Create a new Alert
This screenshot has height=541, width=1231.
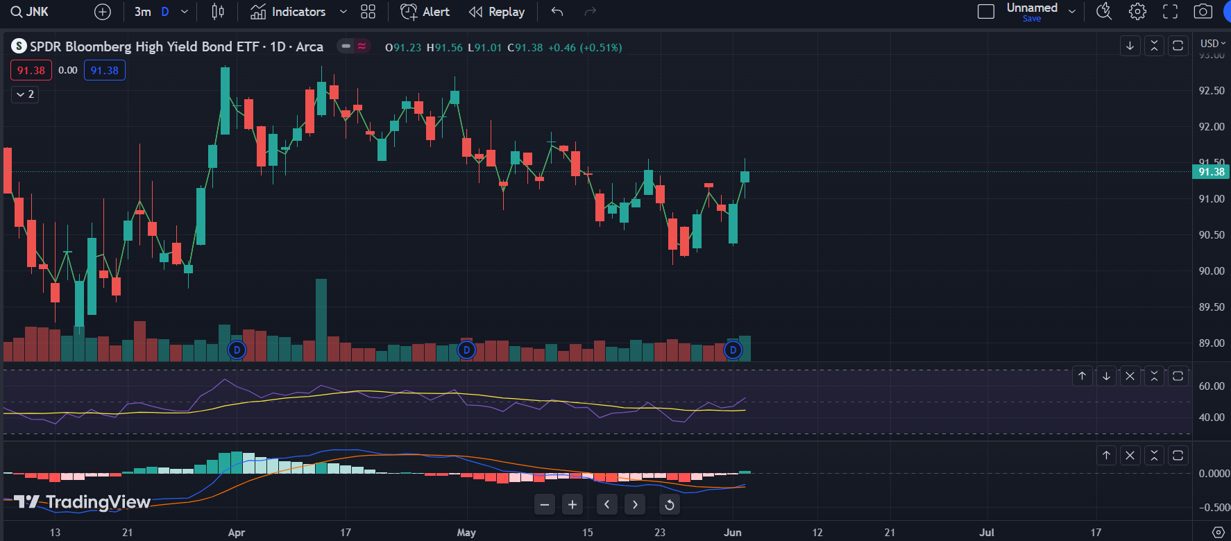tap(425, 12)
